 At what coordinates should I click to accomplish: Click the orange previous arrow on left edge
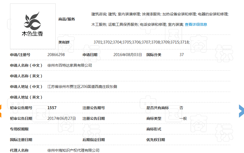[x=1, y=111]
